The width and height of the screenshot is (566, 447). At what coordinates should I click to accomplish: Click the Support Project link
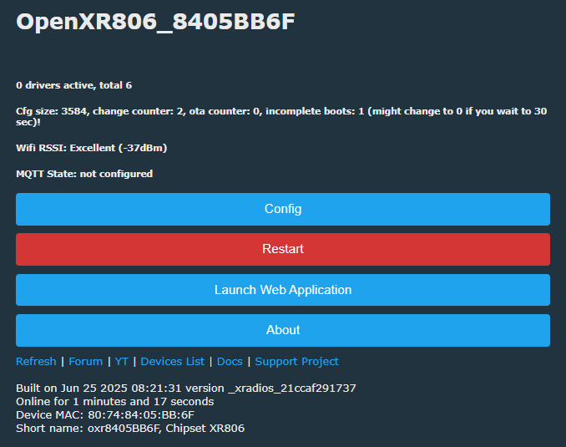tap(296, 361)
